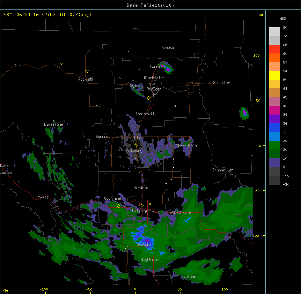Select the Sundre label
Screen dimensions: 301x294
pos(102,137)
